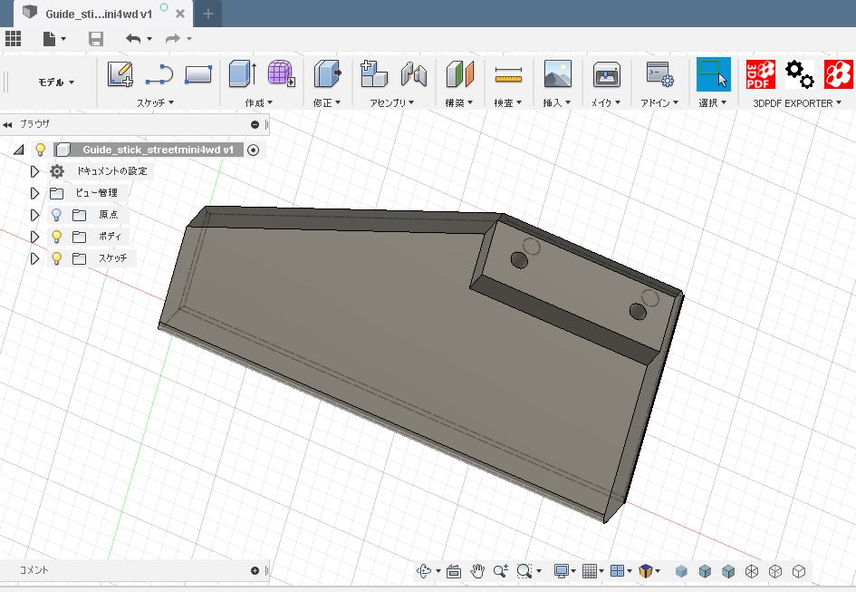Select the two-point Rectangle tool
This screenshot has height=592, width=856.
point(198,74)
